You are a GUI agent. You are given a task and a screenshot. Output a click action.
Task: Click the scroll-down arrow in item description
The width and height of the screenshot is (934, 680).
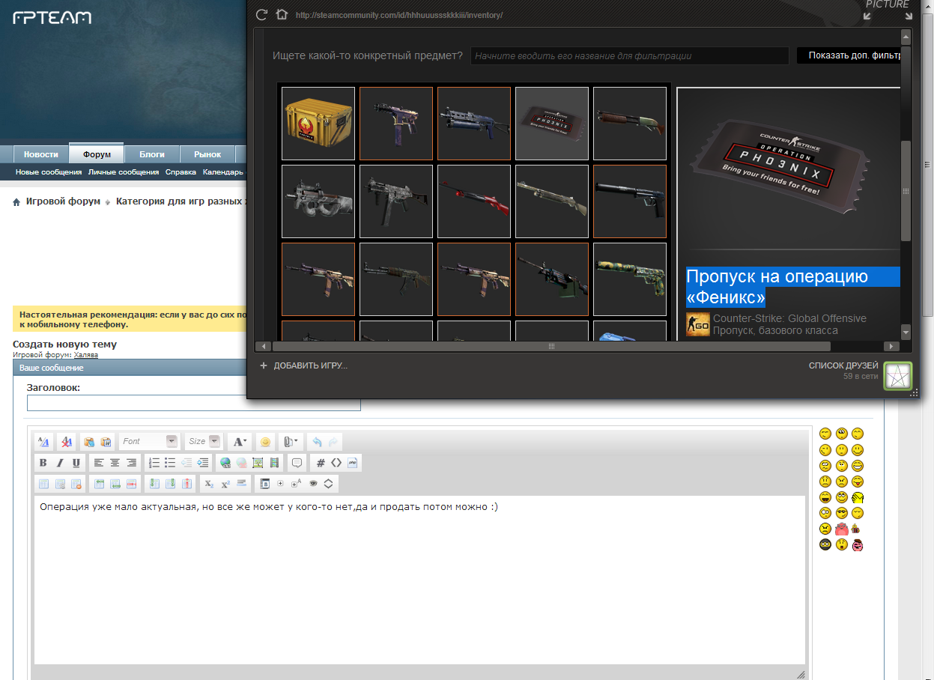(906, 333)
